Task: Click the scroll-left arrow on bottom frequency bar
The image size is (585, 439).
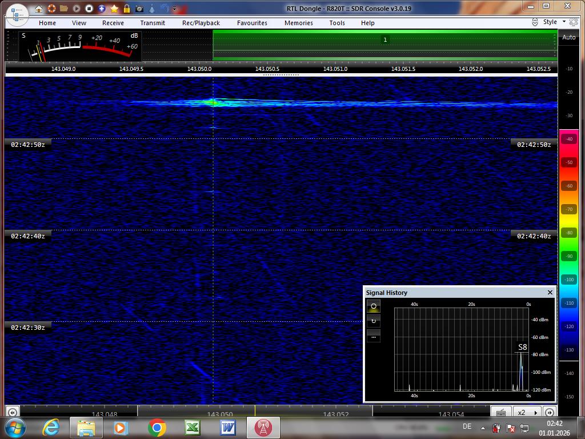Action: [x=13, y=412]
